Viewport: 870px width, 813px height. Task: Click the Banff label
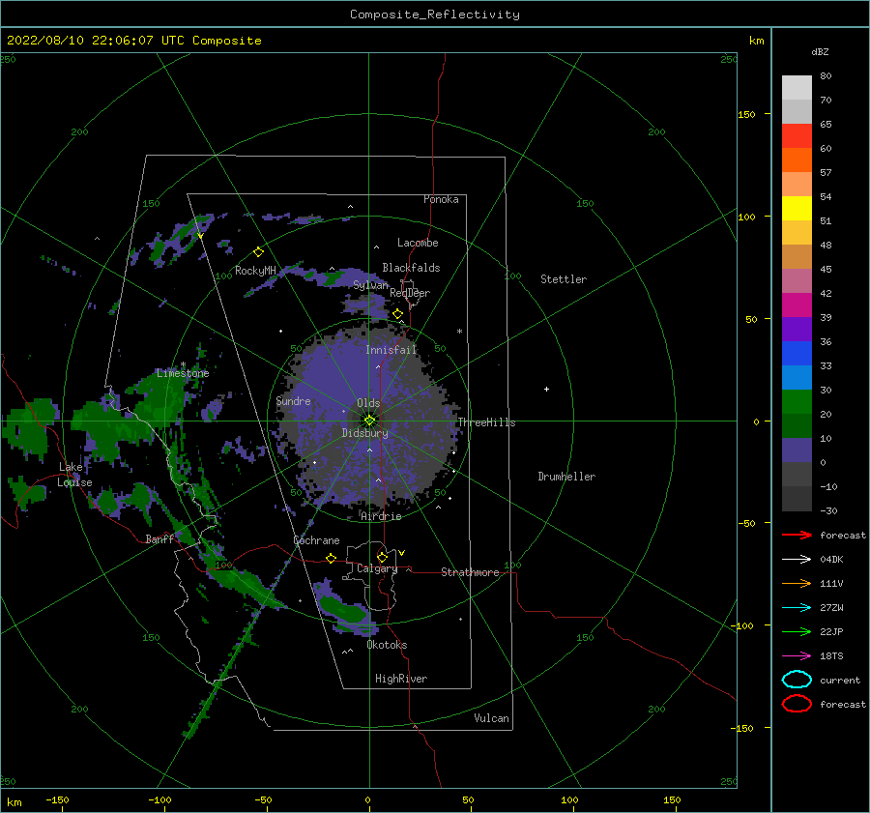click(159, 539)
